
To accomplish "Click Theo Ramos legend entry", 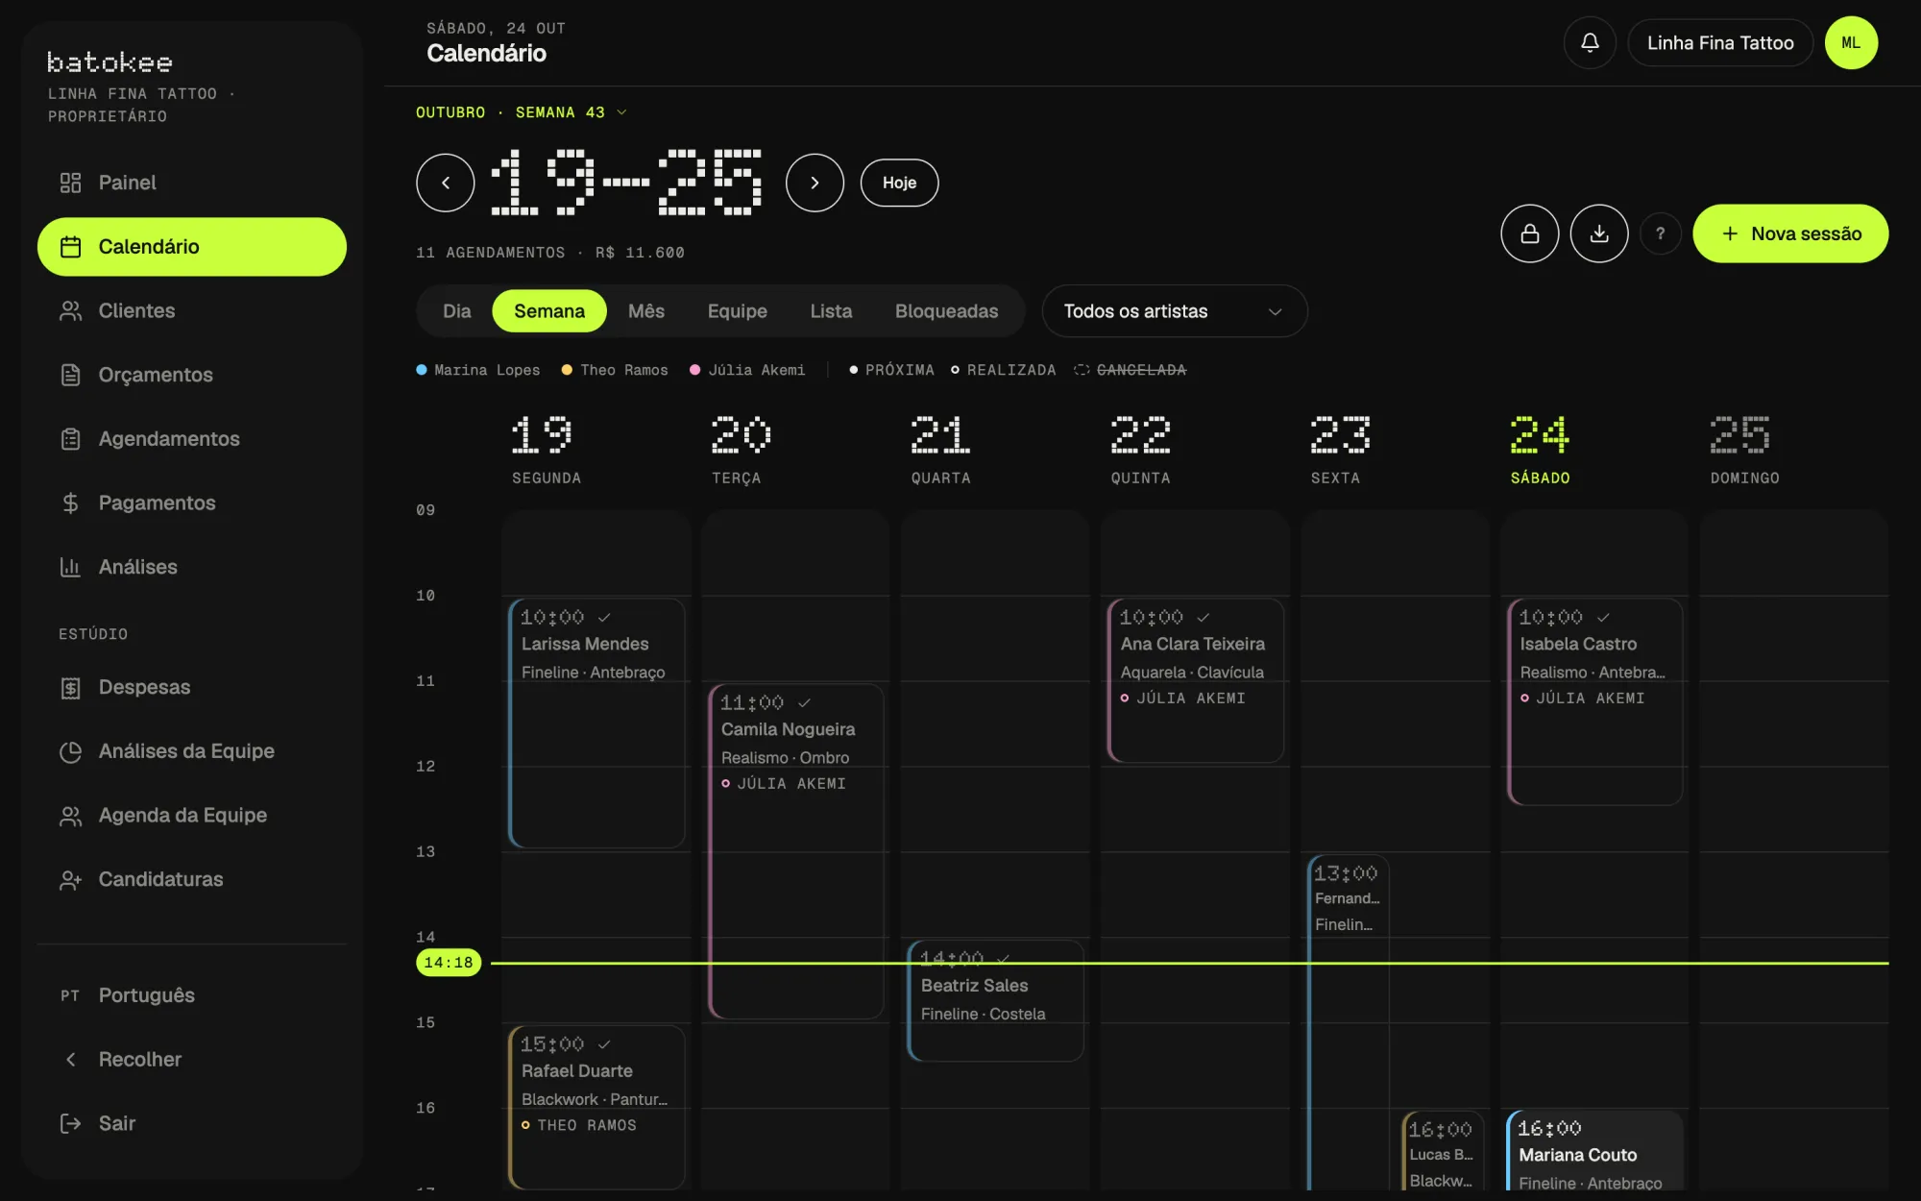I will [615, 370].
